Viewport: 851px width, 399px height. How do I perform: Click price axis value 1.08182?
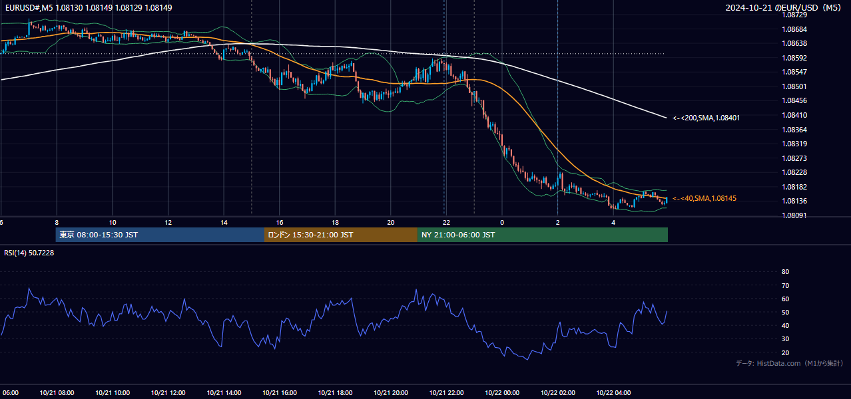click(794, 187)
